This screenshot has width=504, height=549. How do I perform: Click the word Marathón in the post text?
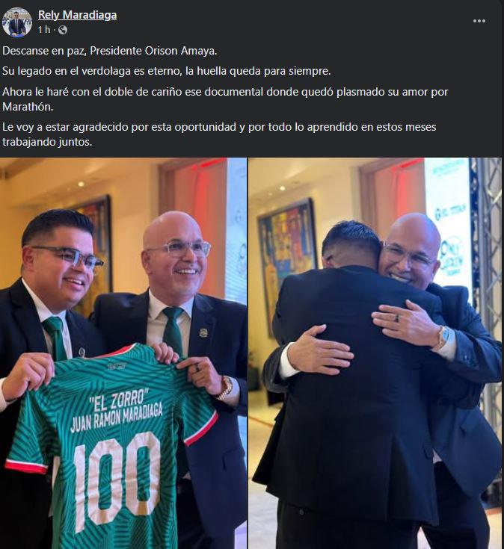click(x=28, y=107)
